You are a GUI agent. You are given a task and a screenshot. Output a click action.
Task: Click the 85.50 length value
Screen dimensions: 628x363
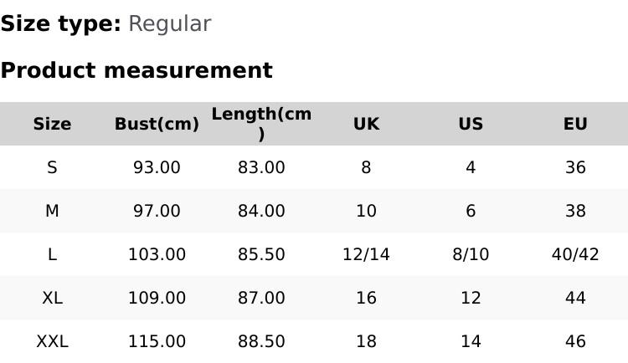[x=261, y=254]
